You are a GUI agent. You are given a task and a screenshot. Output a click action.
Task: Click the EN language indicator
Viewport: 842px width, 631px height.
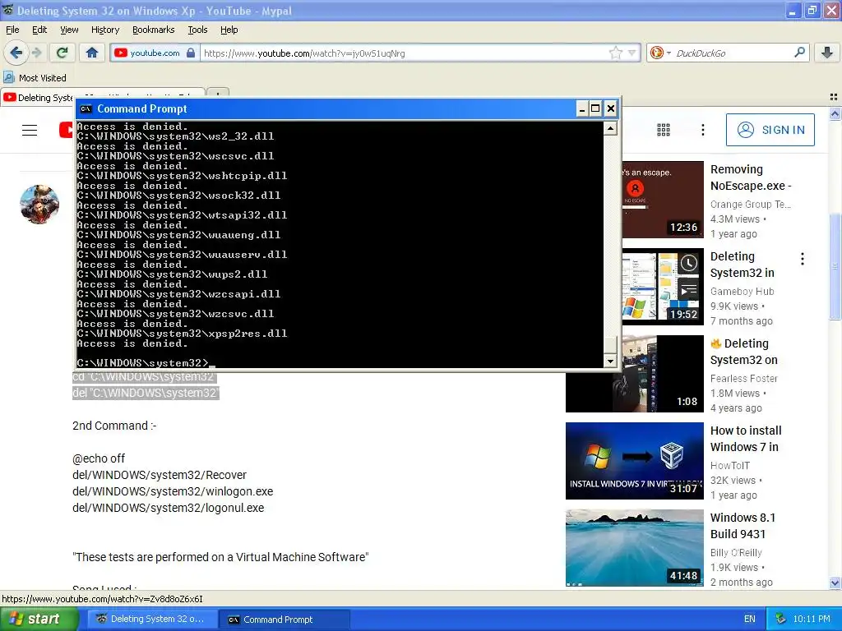click(x=750, y=619)
